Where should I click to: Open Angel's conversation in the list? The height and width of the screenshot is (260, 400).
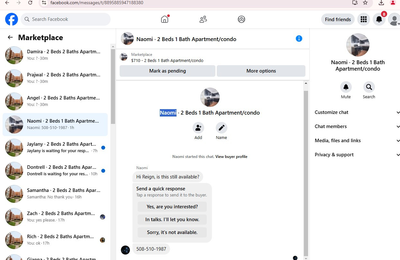(55, 101)
